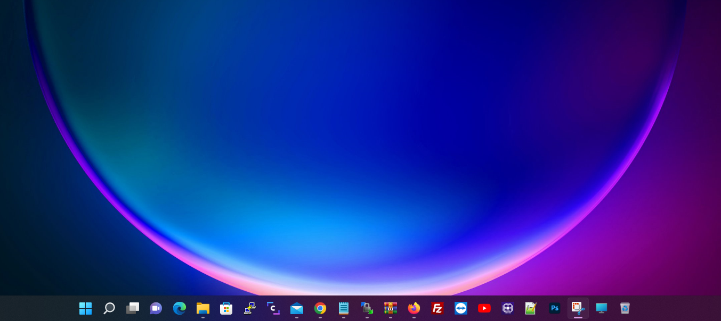721x321 pixels.
Task: Switch to the WinRAR archive app
Action: click(391, 308)
